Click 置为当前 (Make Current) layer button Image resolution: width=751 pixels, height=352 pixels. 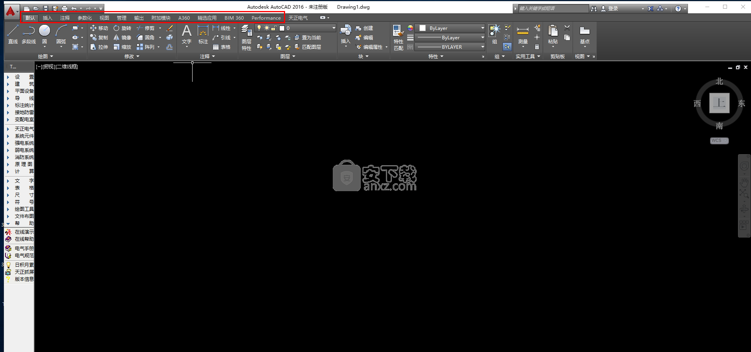pos(308,38)
